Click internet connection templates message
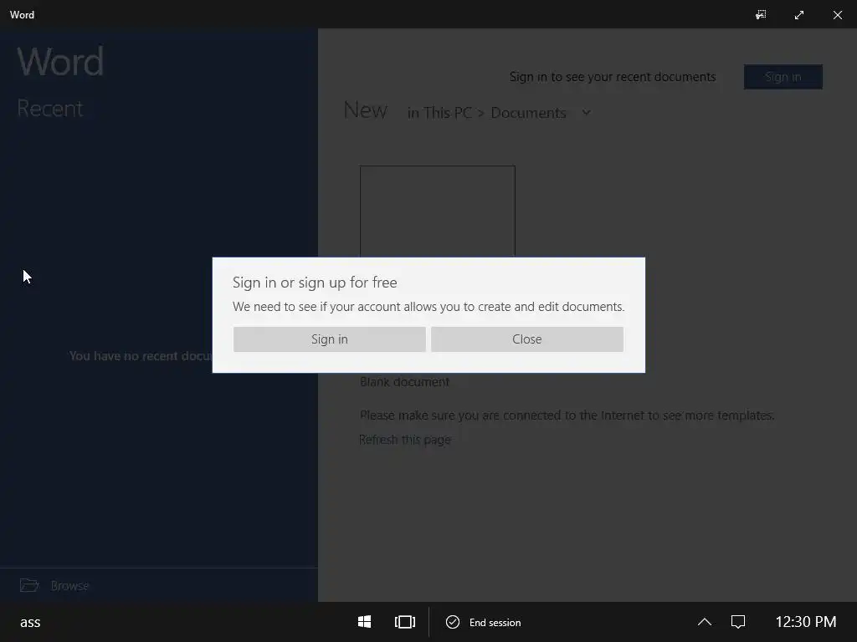 click(x=567, y=415)
